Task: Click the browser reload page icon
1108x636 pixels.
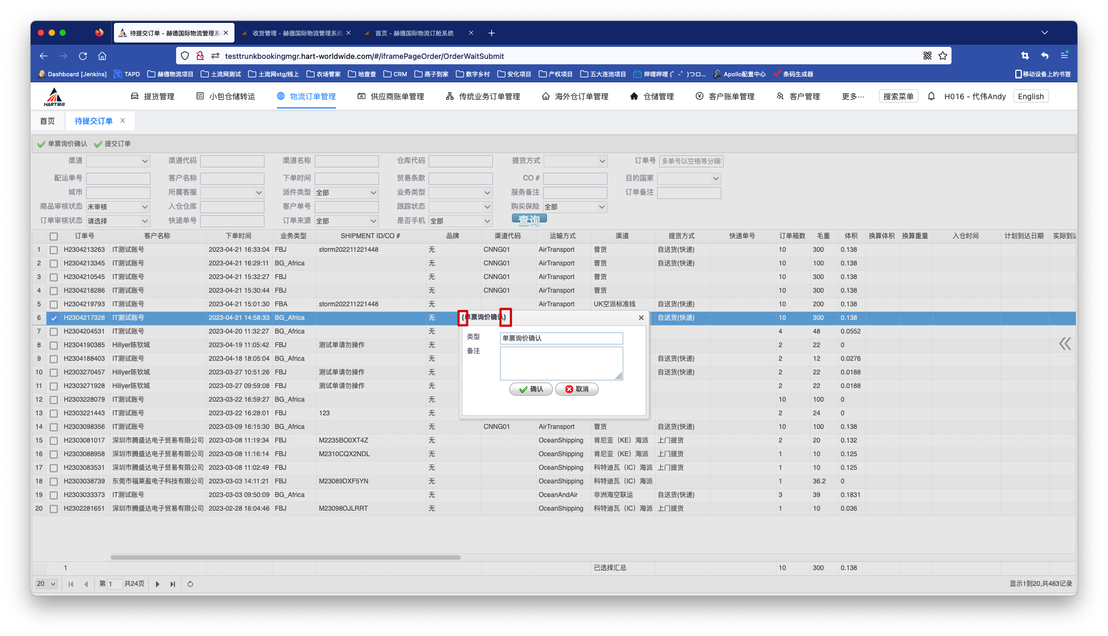Action: point(83,56)
